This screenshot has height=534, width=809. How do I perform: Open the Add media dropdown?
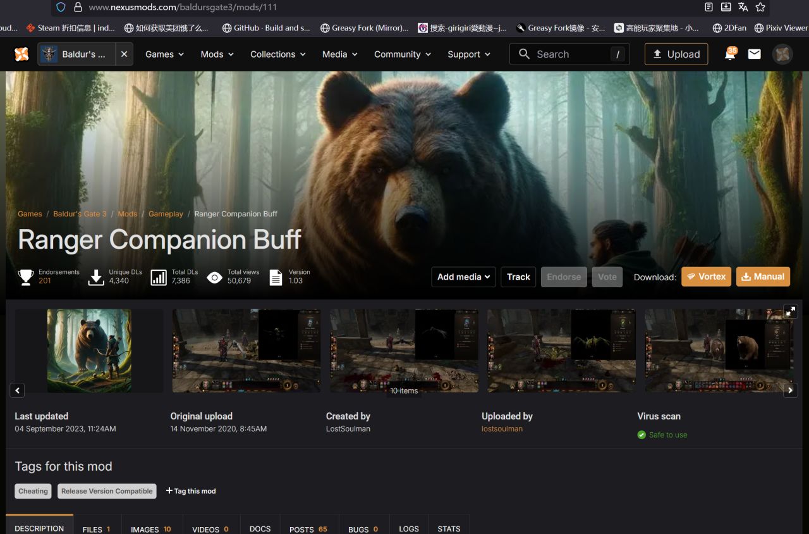click(464, 276)
